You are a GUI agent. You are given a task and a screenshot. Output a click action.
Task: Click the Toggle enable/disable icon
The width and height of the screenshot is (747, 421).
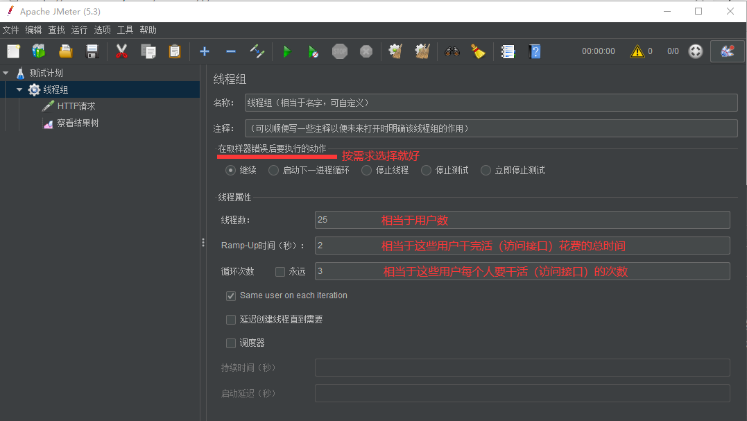257,51
